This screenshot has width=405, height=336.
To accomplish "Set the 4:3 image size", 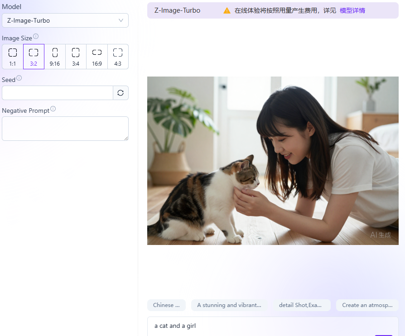I will click(118, 57).
